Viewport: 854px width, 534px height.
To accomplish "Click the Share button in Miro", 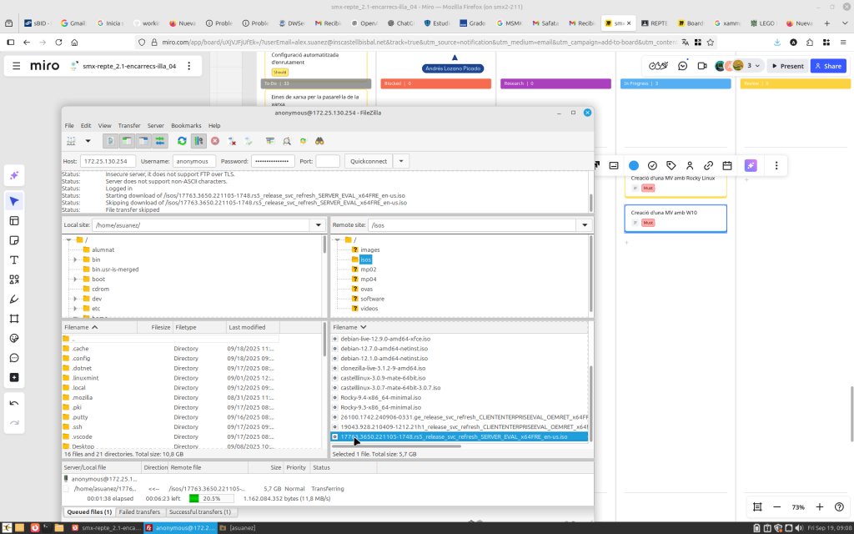I will 828,66.
